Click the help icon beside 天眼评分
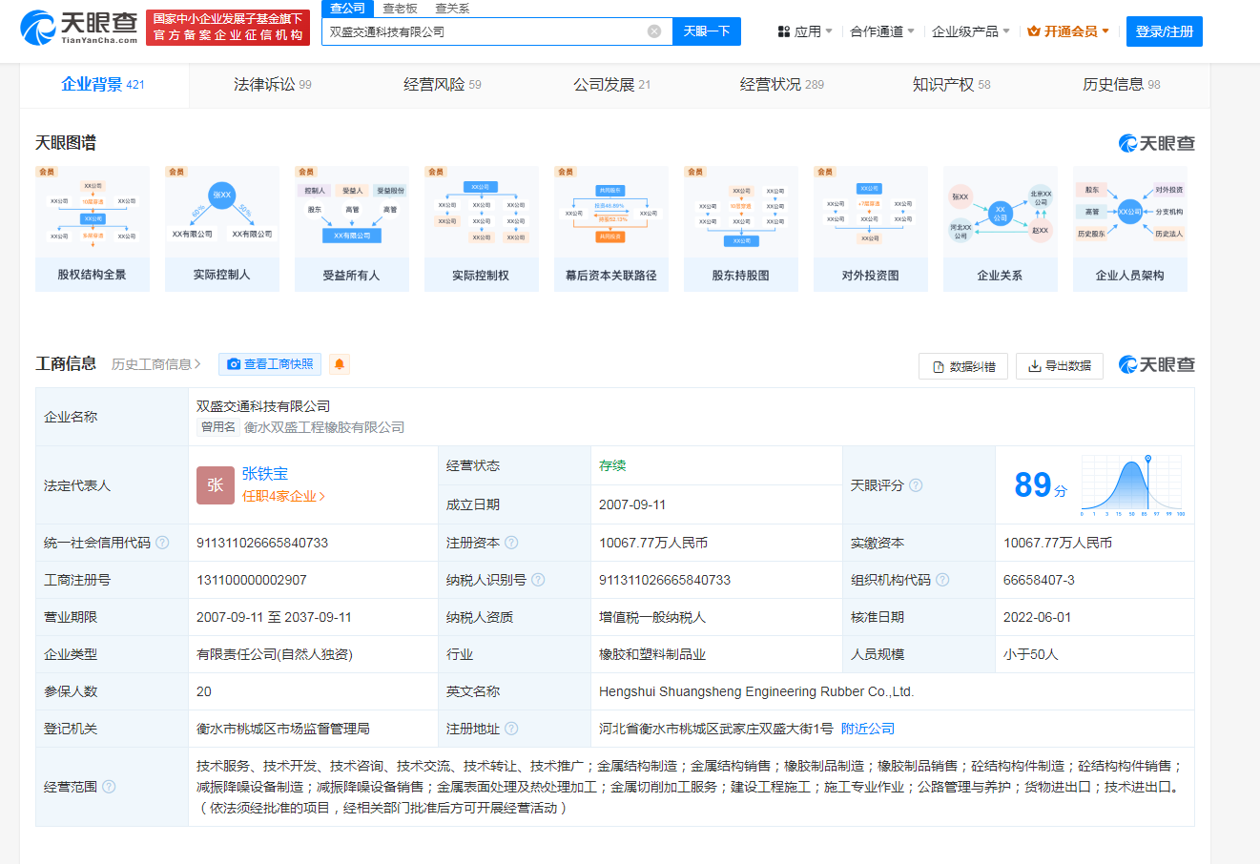Screen dimensions: 1260x864 tap(916, 485)
